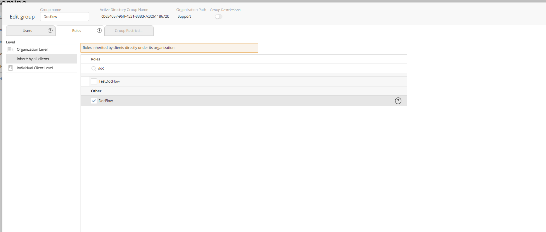
Task: Select Inherit by all clients level
Action: pyautogui.click(x=33, y=59)
